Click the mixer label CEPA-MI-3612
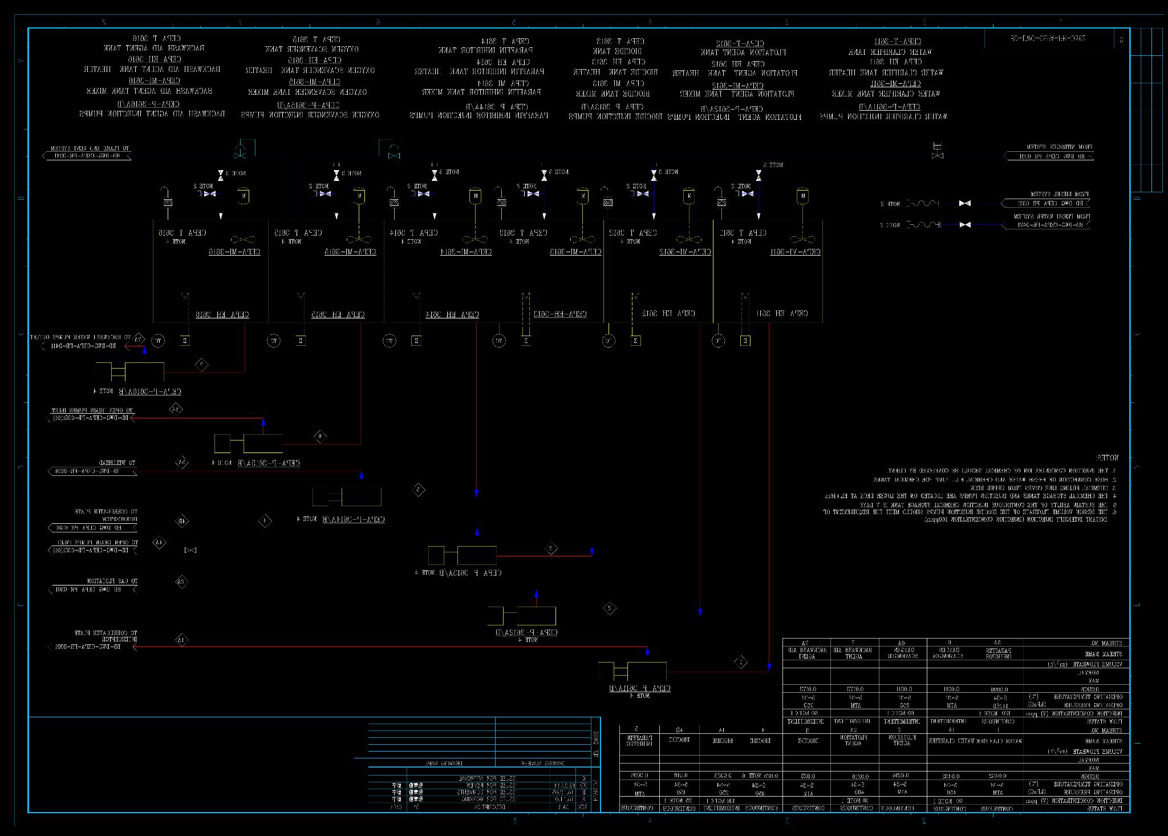Viewport: 1168px width, 836px height. [686, 252]
